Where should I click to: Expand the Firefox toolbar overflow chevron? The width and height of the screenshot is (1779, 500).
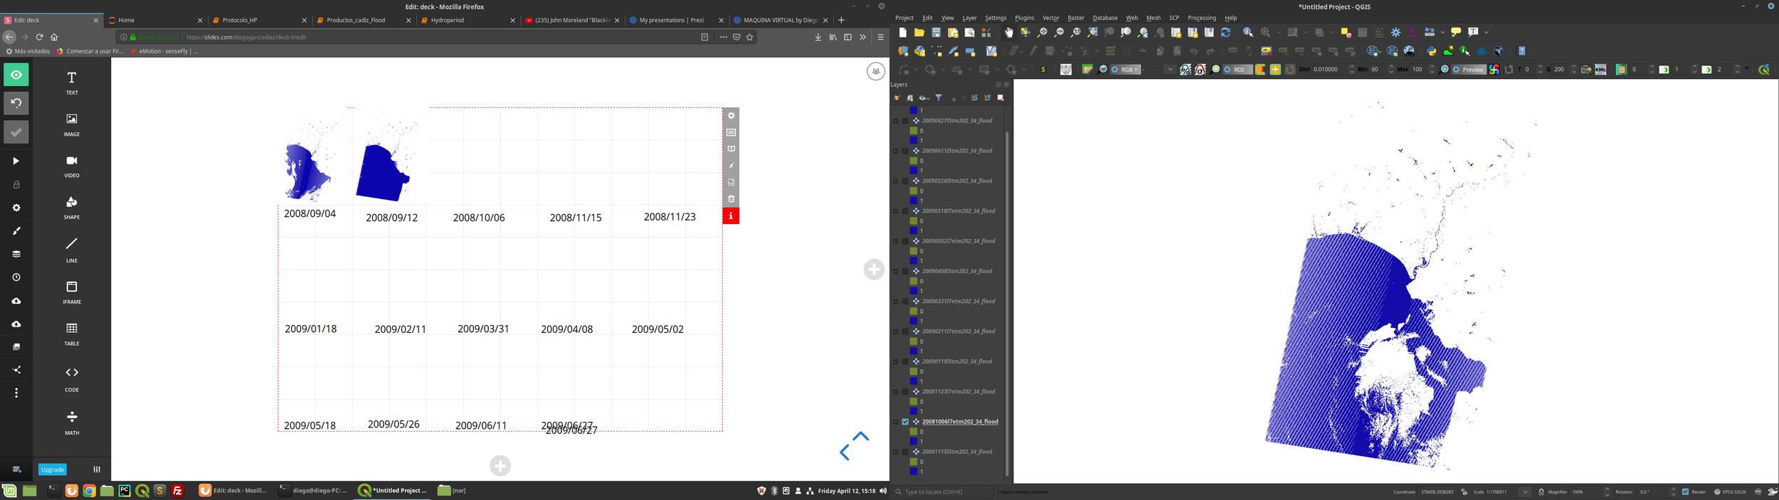(x=862, y=37)
